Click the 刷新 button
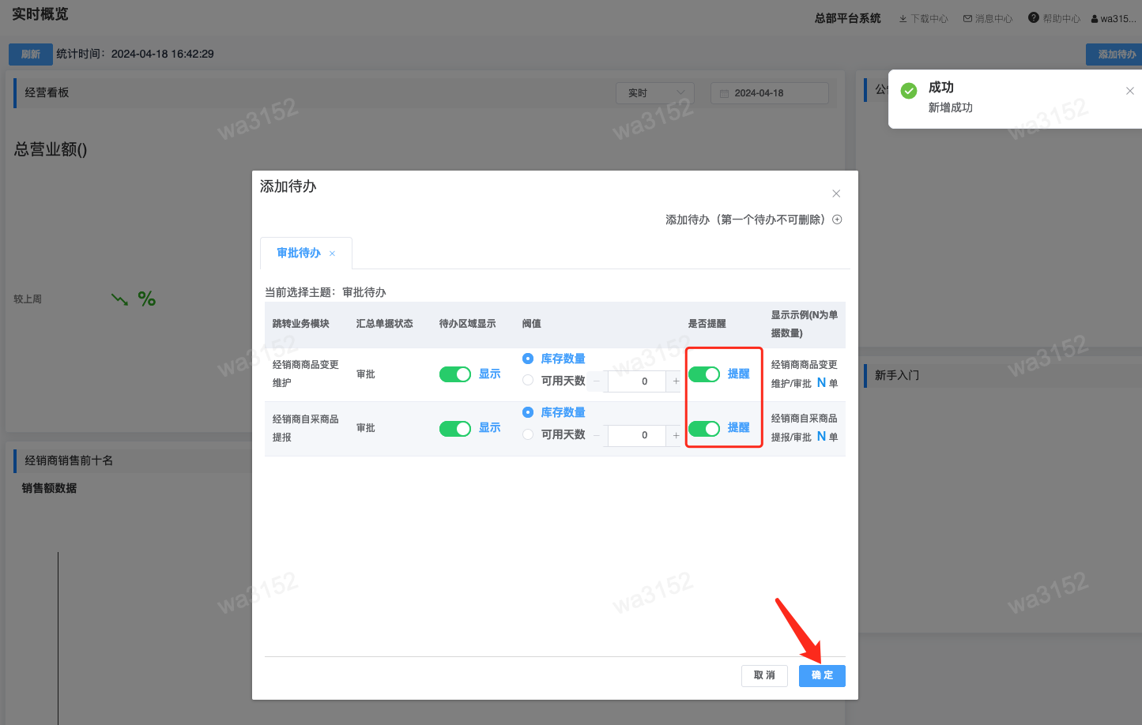 (x=31, y=54)
